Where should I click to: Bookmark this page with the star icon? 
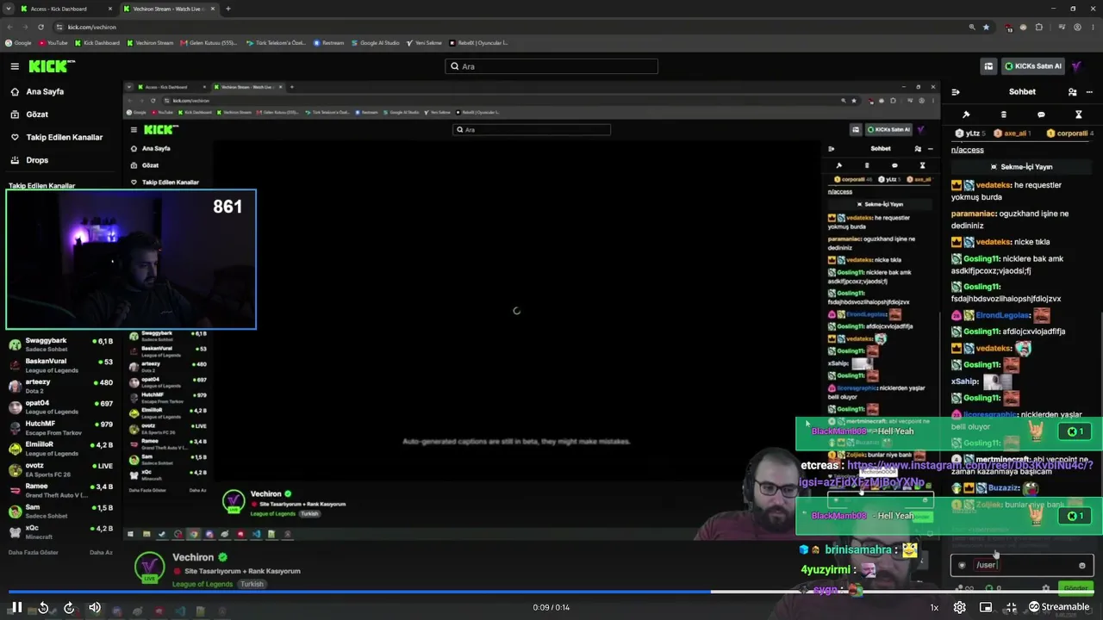[x=987, y=27]
